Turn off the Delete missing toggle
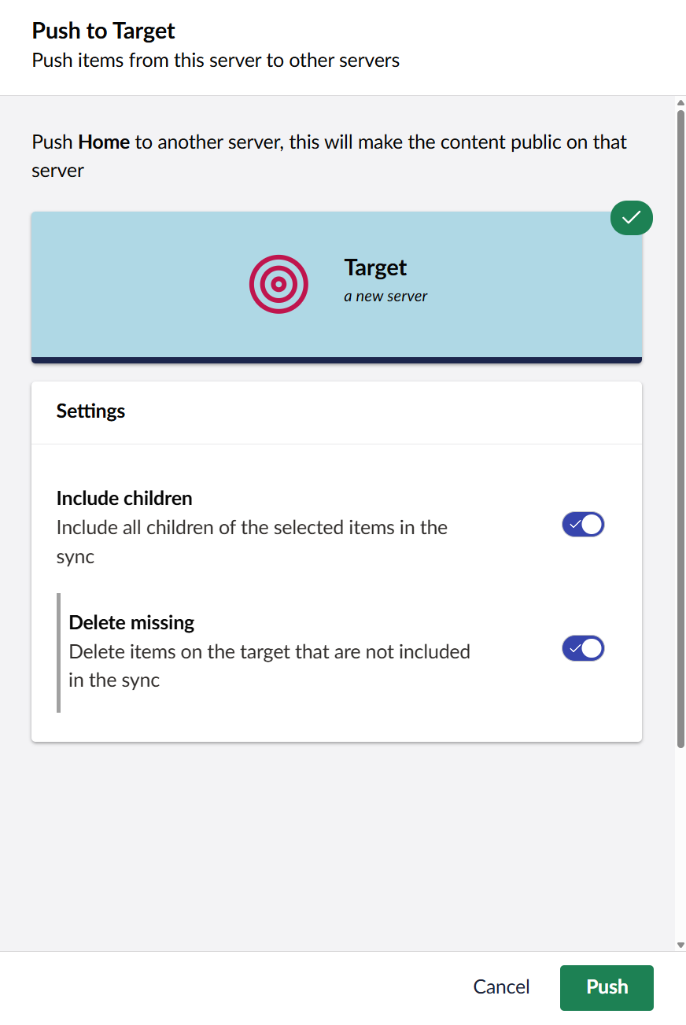 coord(582,648)
